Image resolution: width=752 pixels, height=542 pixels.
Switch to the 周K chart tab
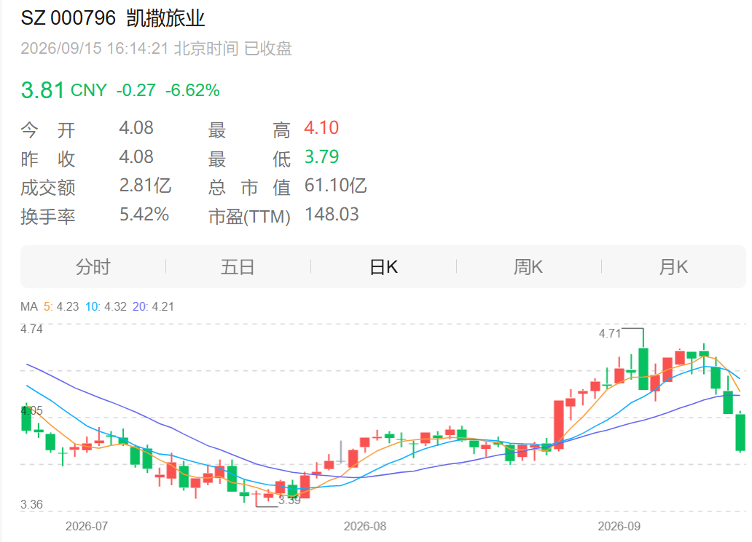click(x=528, y=267)
